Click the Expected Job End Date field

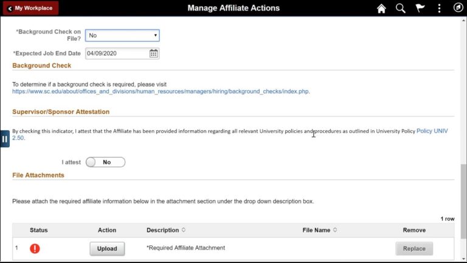(x=116, y=54)
